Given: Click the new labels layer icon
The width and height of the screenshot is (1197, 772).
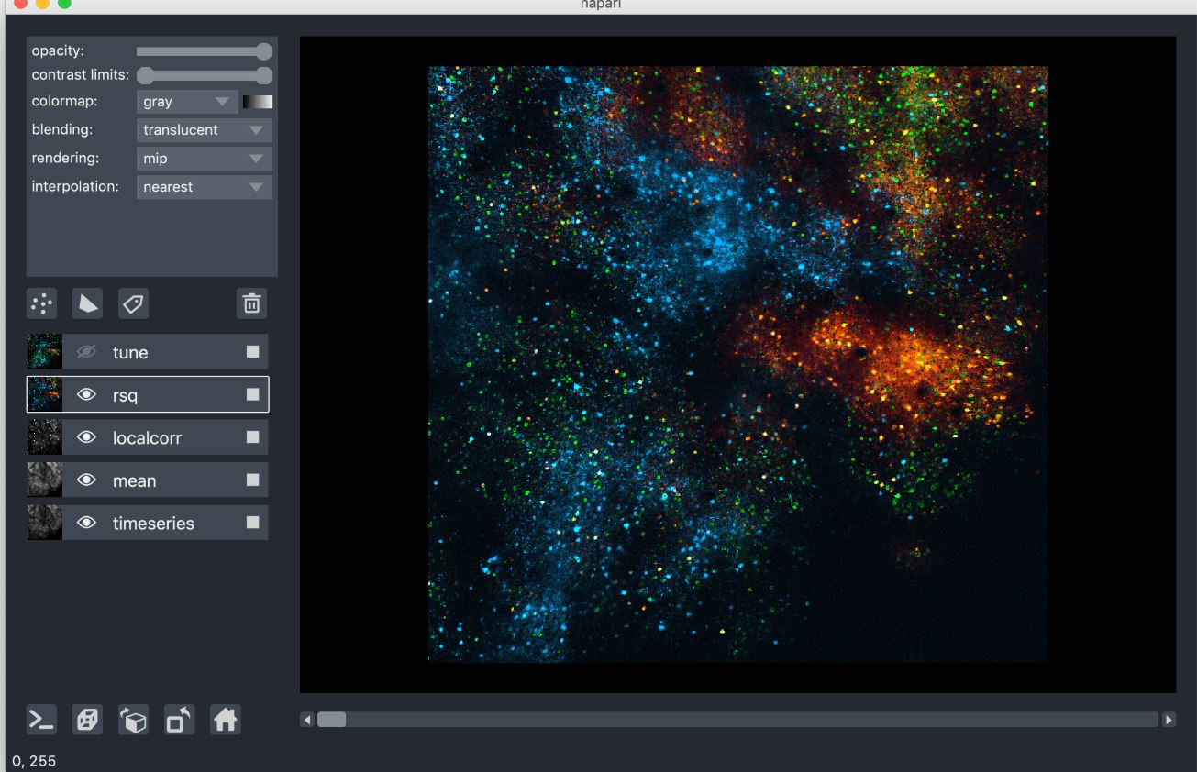Looking at the screenshot, I should point(134,303).
